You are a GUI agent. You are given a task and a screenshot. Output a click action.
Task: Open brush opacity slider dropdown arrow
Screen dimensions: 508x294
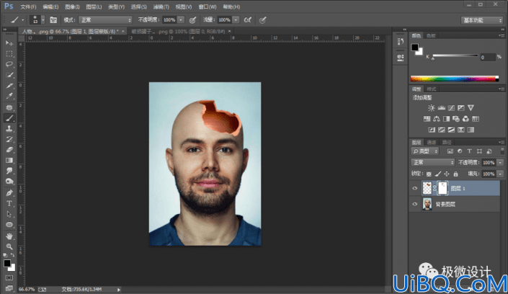point(181,20)
